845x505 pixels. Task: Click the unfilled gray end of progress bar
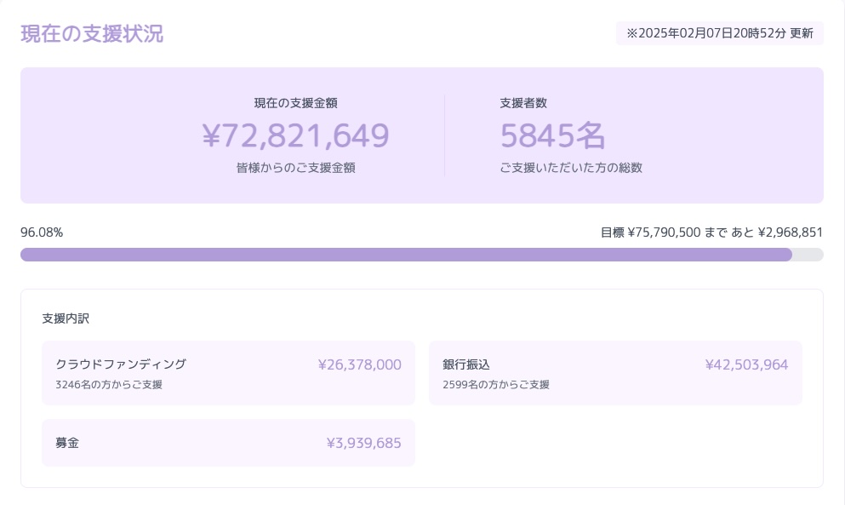coord(808,255)
